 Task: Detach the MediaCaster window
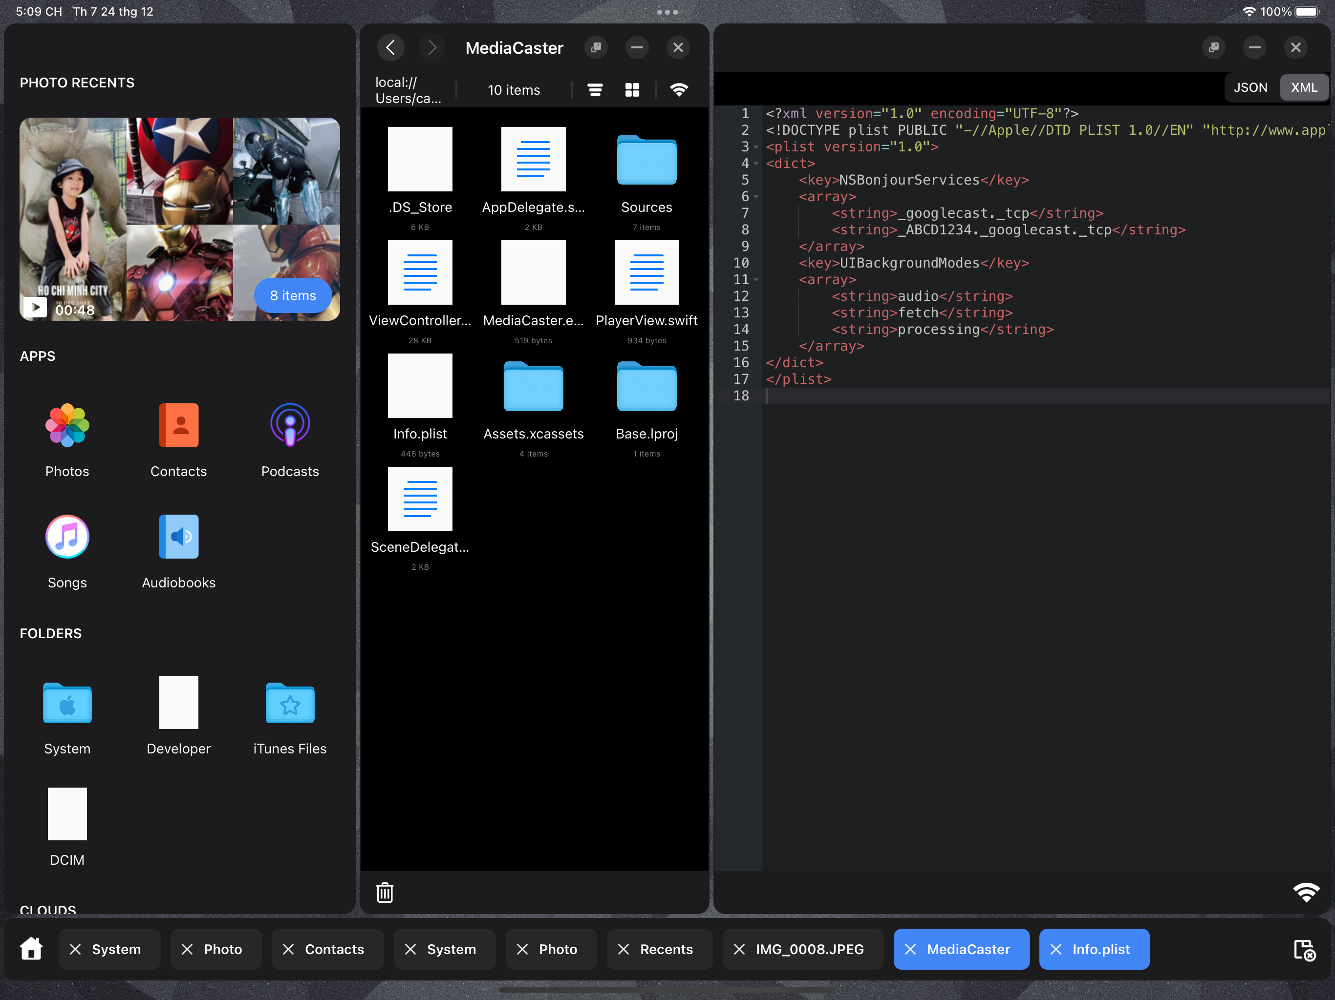[x=596, y=48]
